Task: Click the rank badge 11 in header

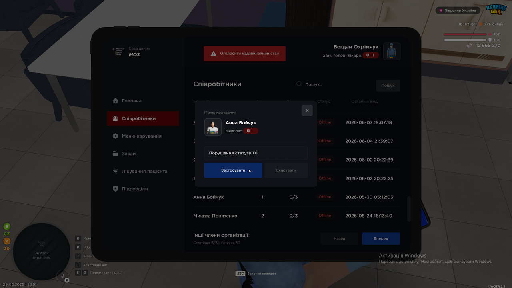Action: click(x=371, y=55)
